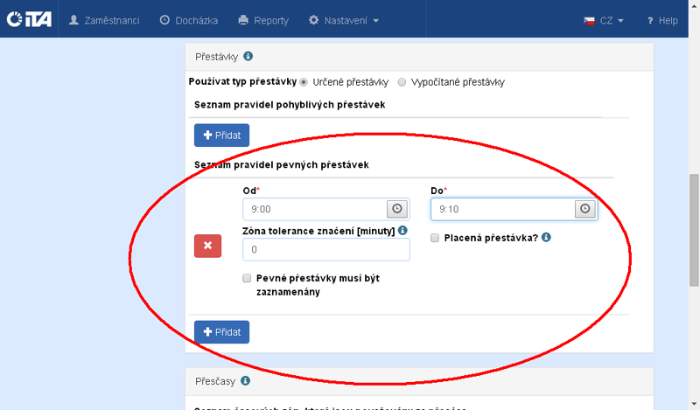Click Přidat below the fixed break rule
700x410 pixels.
(x=221, y=332)
